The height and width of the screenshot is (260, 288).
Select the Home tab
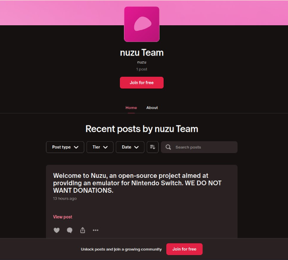[131, 107]
